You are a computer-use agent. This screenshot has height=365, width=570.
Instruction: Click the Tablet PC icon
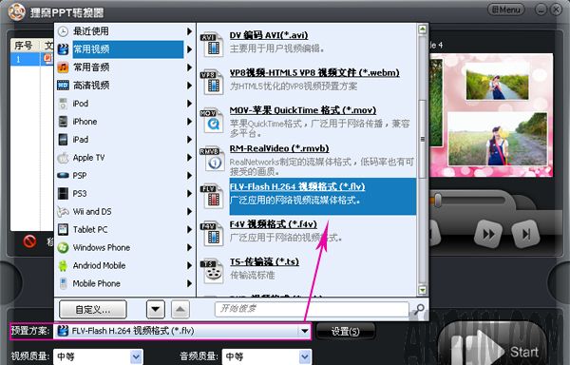(63, 229)
